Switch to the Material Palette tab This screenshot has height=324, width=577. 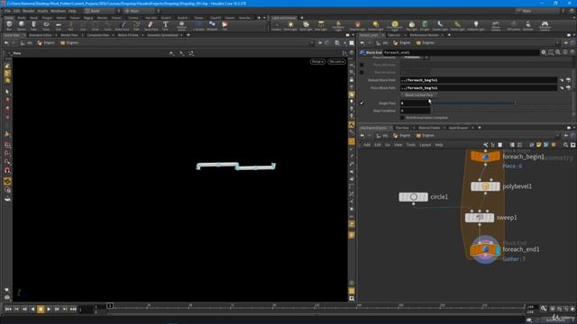429,128
